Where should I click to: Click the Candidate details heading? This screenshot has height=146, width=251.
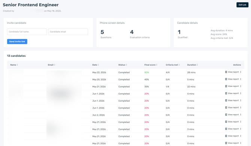tap(187, 23)
